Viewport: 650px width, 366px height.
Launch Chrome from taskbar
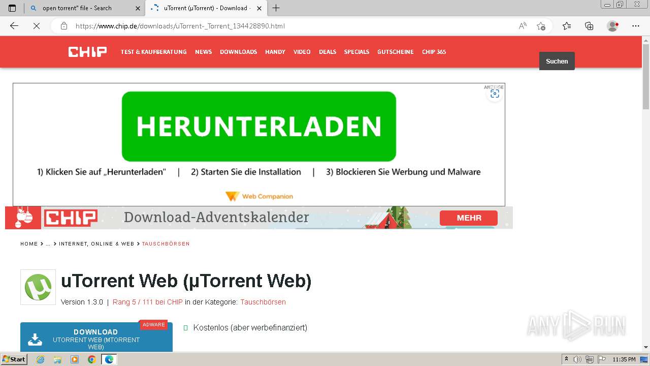[91, 359]
